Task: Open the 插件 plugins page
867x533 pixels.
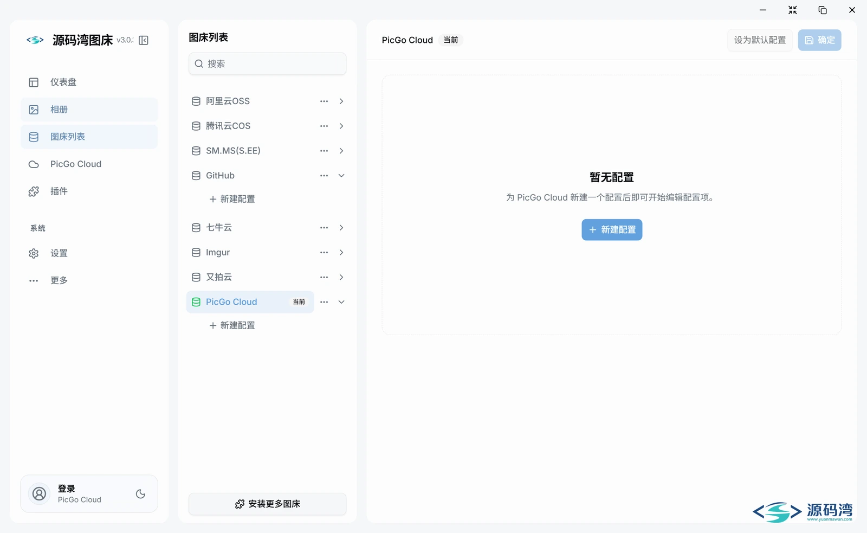Action: [89, 191]
